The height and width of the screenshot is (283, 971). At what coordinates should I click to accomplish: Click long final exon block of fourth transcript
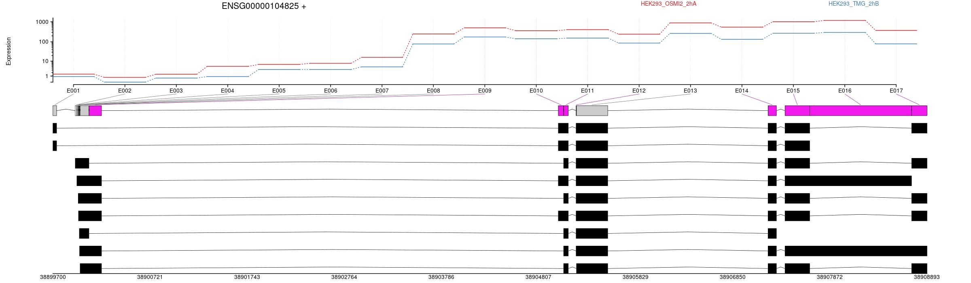tap(848, 181)
